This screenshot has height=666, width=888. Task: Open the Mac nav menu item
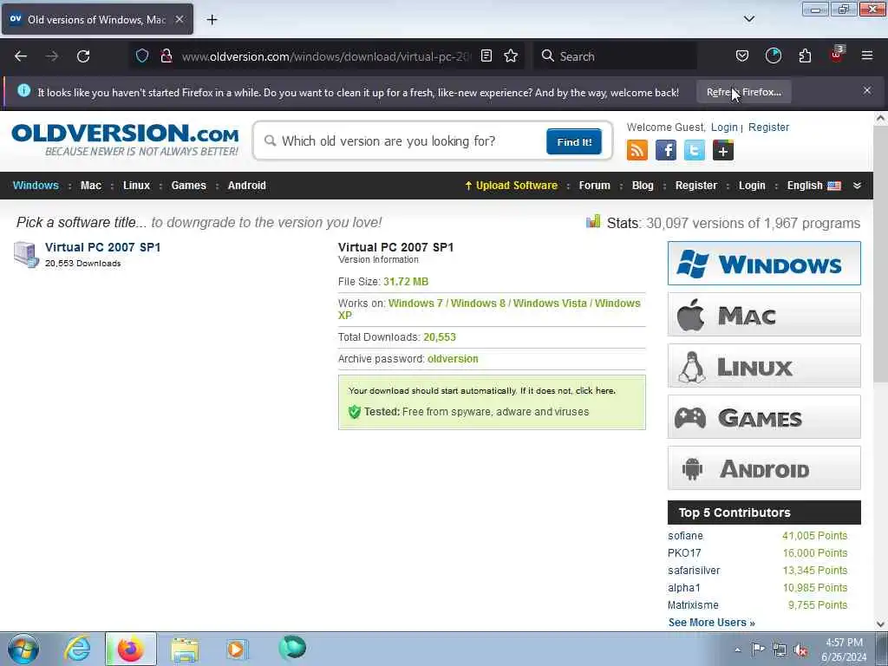[90, 186]
